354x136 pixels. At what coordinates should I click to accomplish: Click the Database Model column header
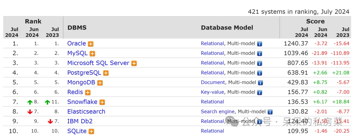pos(227,28)
